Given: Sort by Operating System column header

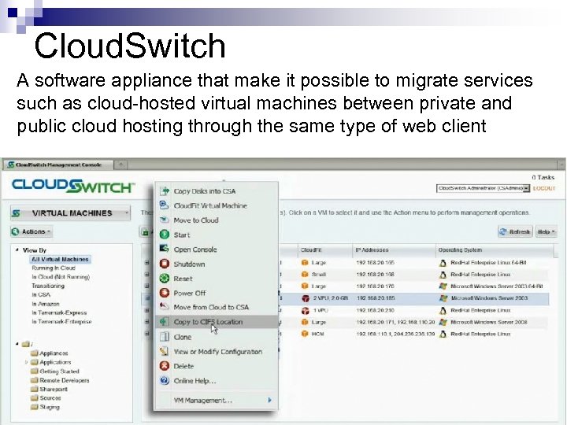Looking at the screenshot, I should click(x=495, y=249).
